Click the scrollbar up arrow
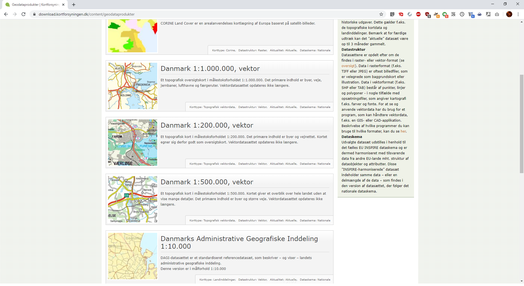The height and width of the screenshot is (286, 524). click(522, 22)
